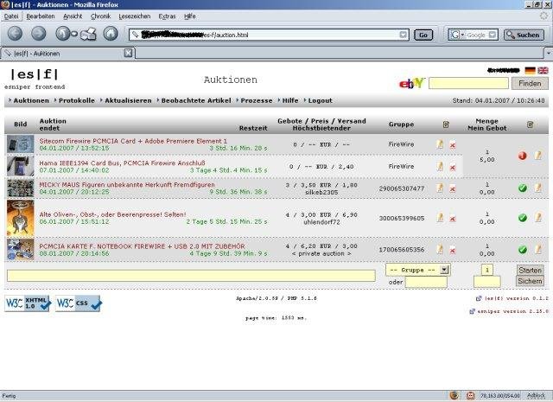
Task: Open the Google search engine dropdown
Action: point(457,35)
